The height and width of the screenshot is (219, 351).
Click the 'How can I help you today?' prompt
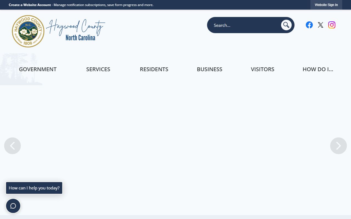click(x=34, y=188)
